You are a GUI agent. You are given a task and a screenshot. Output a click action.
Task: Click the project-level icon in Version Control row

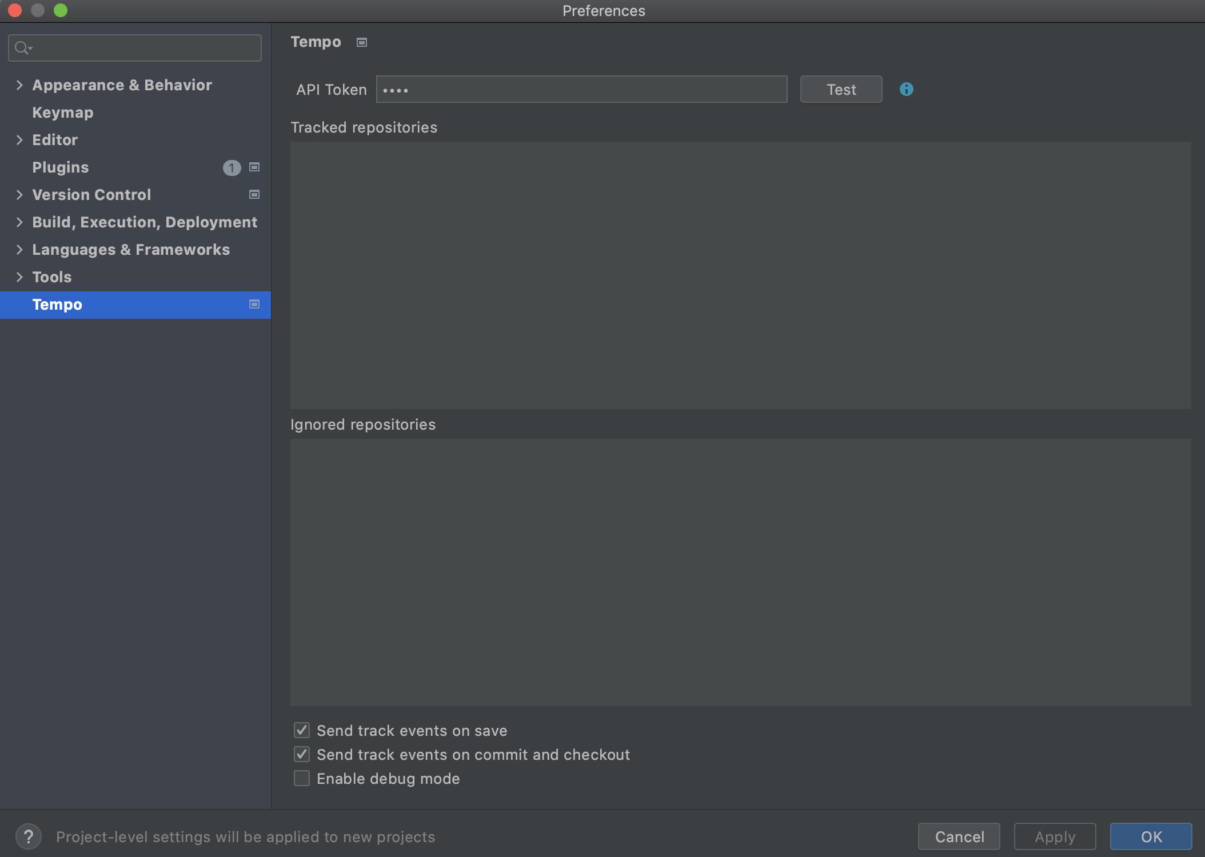(x=254, y=194)
